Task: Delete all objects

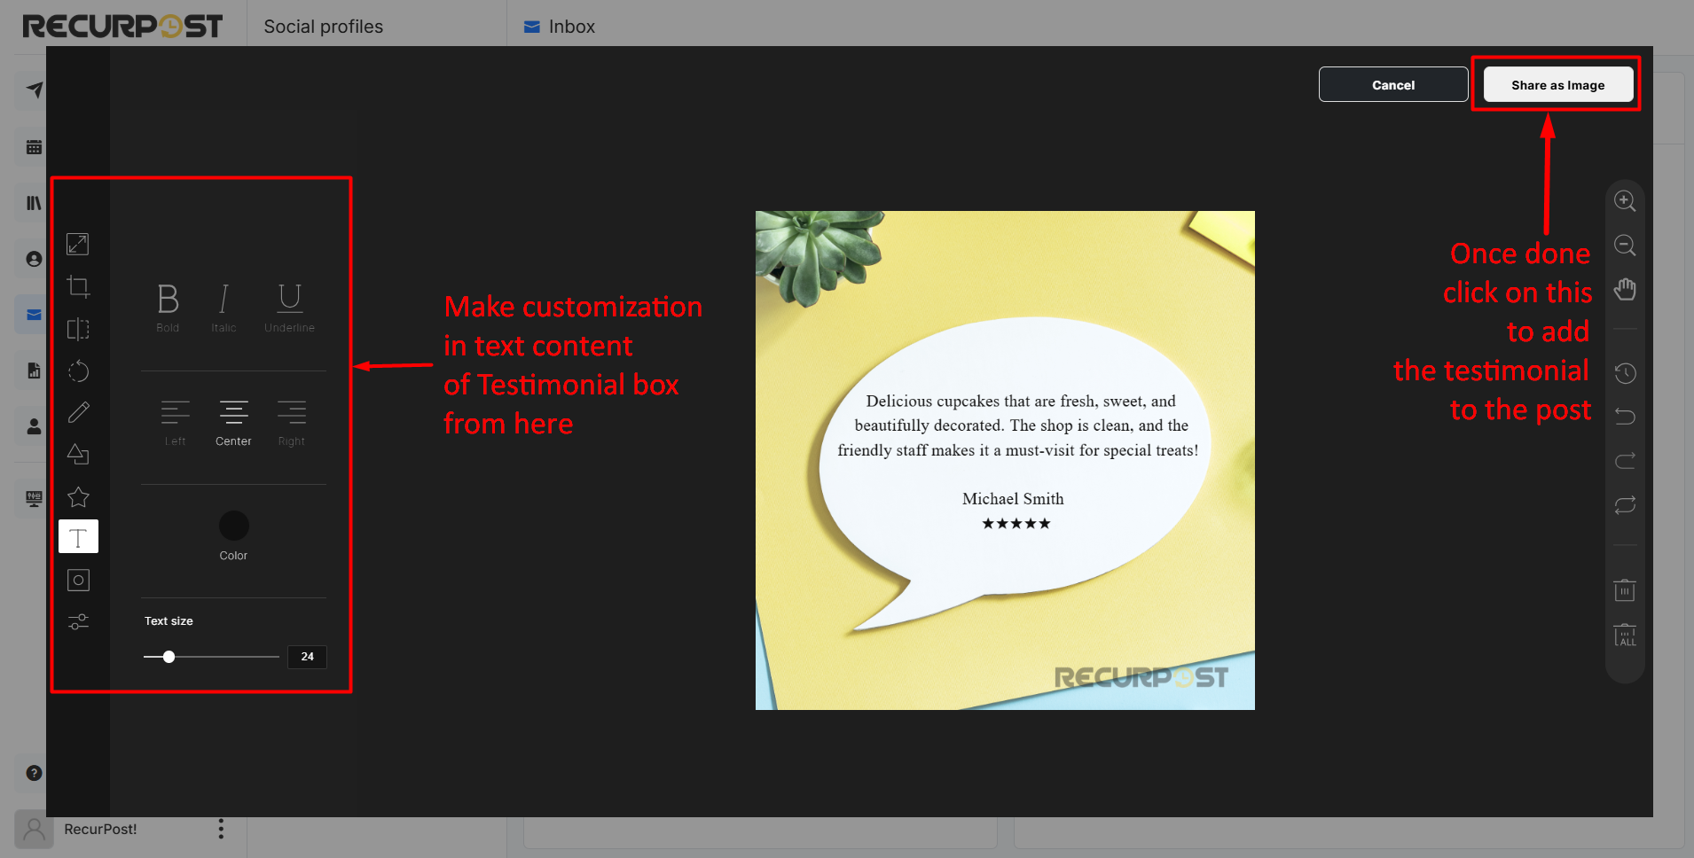Action: coord(1625,635)
